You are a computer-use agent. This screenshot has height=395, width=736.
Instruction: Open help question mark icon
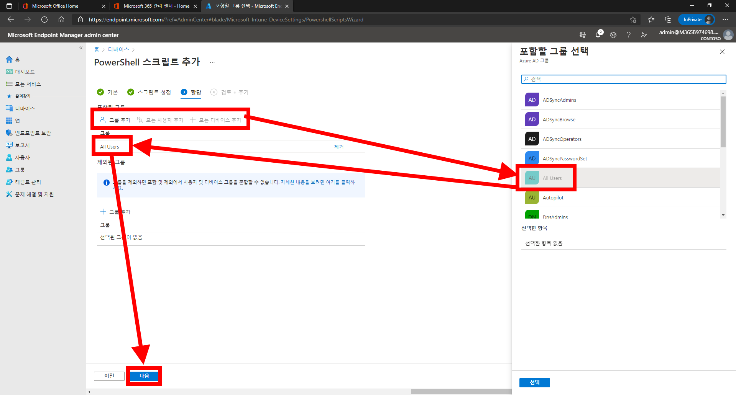[x=629, y=35]
